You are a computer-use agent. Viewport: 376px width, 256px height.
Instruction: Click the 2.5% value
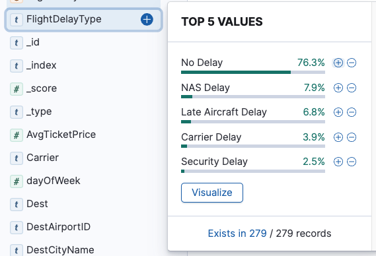pyautogui.click(x=314, y=162)
